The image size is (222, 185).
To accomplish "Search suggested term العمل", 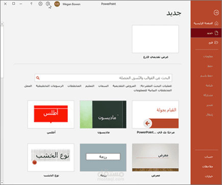I will point(28,86).
